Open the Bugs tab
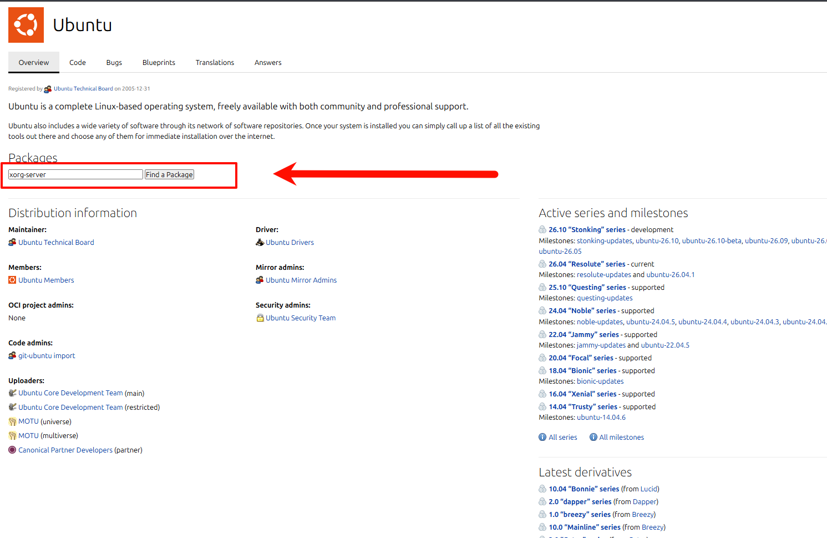Image resolution: width=827 pixels, height=538 pixels. click(114, 63)
